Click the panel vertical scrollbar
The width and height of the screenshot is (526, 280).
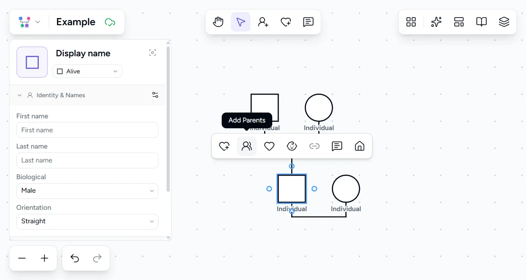[168, 119]
